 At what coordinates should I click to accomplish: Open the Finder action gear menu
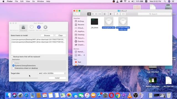pos(111,14)
